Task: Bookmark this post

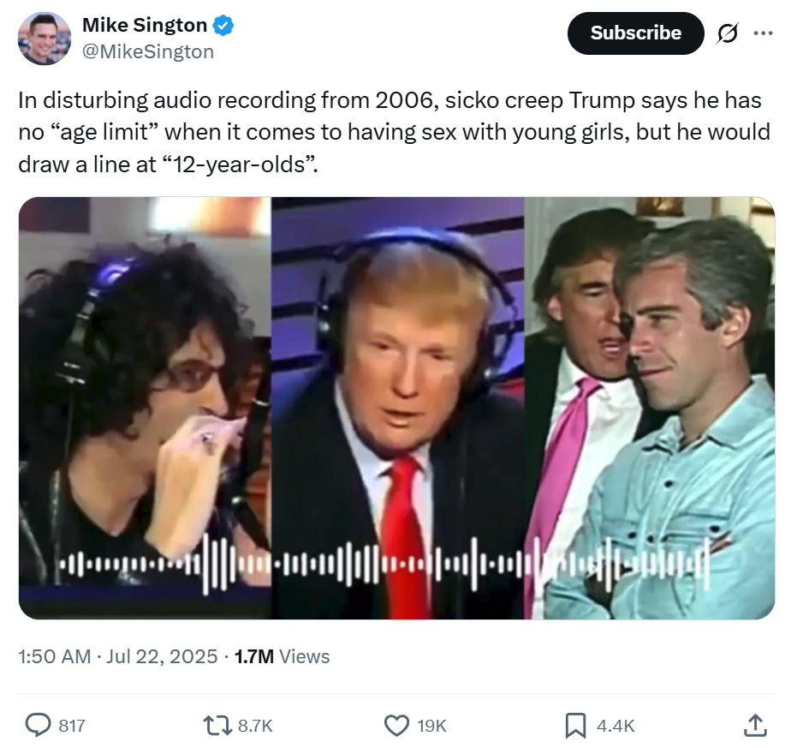Action: pyautogui.click(x=575, y=726)
